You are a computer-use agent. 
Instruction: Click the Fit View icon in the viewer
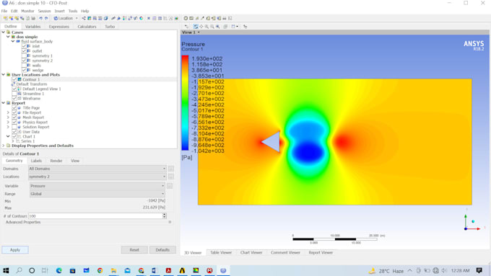[x=217, y=27]
